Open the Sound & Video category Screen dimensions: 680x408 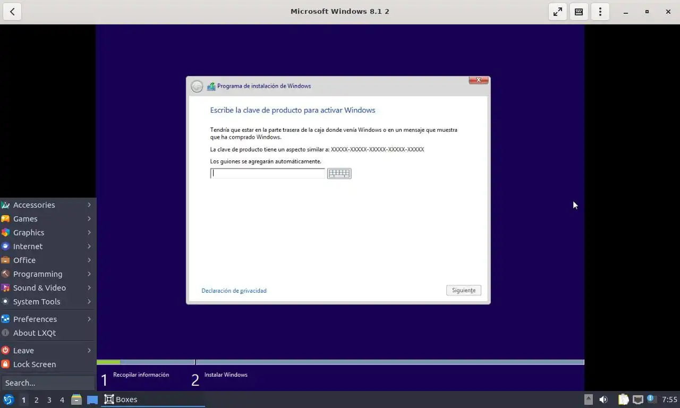(x=48, y=288)
